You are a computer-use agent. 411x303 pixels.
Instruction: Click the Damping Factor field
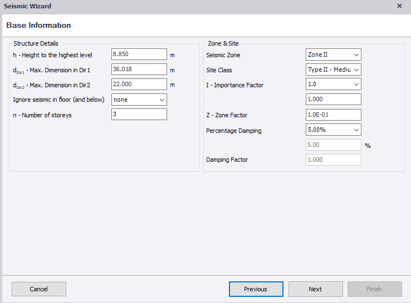point(334,160)
